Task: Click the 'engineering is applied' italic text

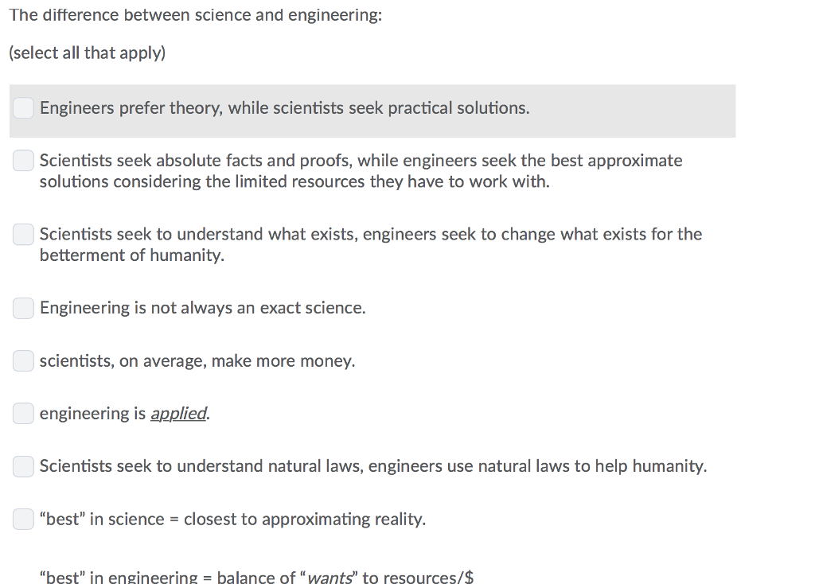Action: [178, 413]
